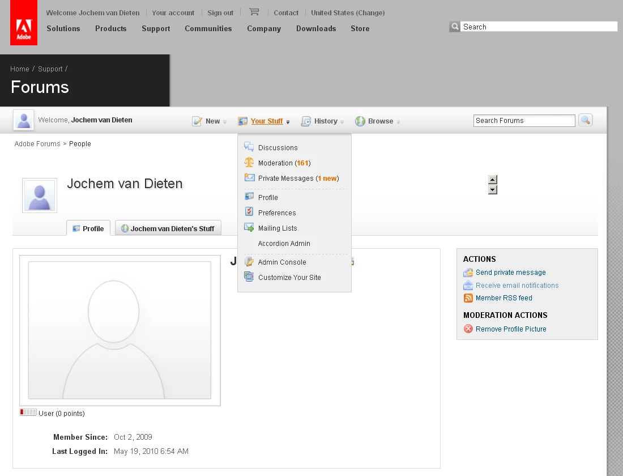Viewport: 623px width, 476px height.
Task: Click the Adobe Forums breadcrumb link
Action: tap(37, 143)
